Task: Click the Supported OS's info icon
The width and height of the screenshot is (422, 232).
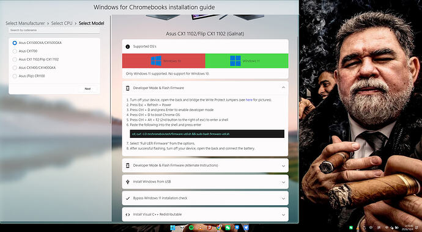Action: pyautogui.click(x=128, y=46)
